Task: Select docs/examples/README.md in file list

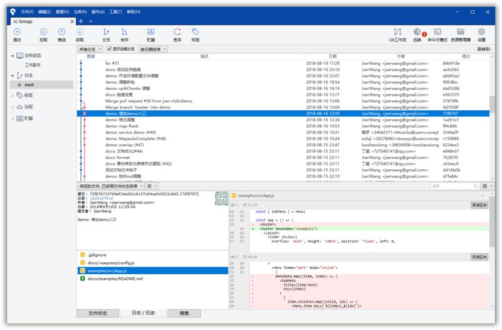Action: pyautogui.click(x=115, y=279)
